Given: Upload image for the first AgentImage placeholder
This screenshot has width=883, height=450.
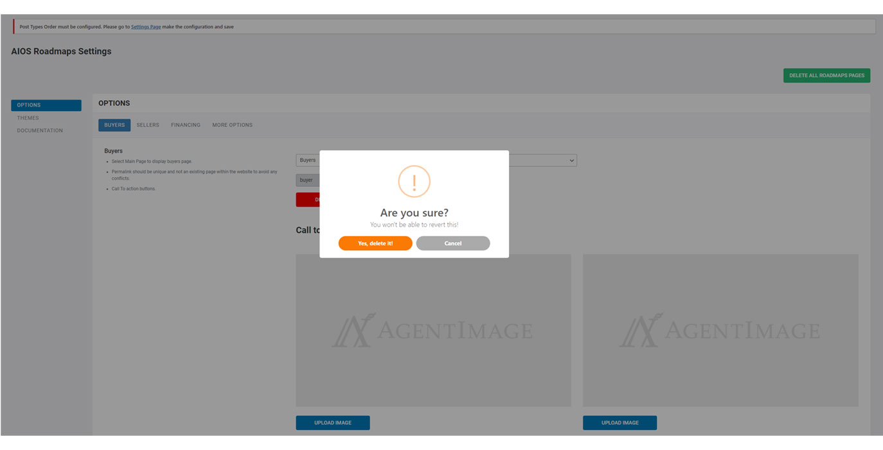Looking at the screenshot, I should (x=333, y=423).
